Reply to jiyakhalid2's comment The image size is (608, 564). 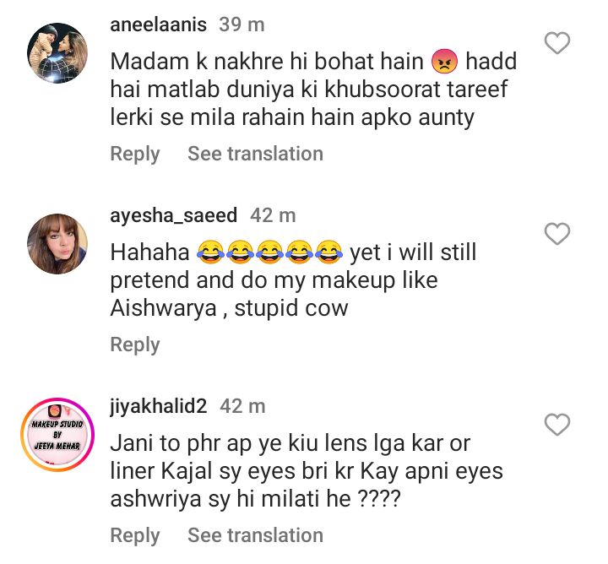coord(135,535)
